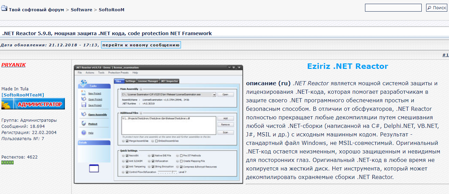Click the Open Assembly icon in Tasks panel
Screen dimensions: 449x194
click(x=83, y=114)
